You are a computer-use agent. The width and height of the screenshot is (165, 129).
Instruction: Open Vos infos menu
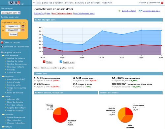tap(37, 3)
